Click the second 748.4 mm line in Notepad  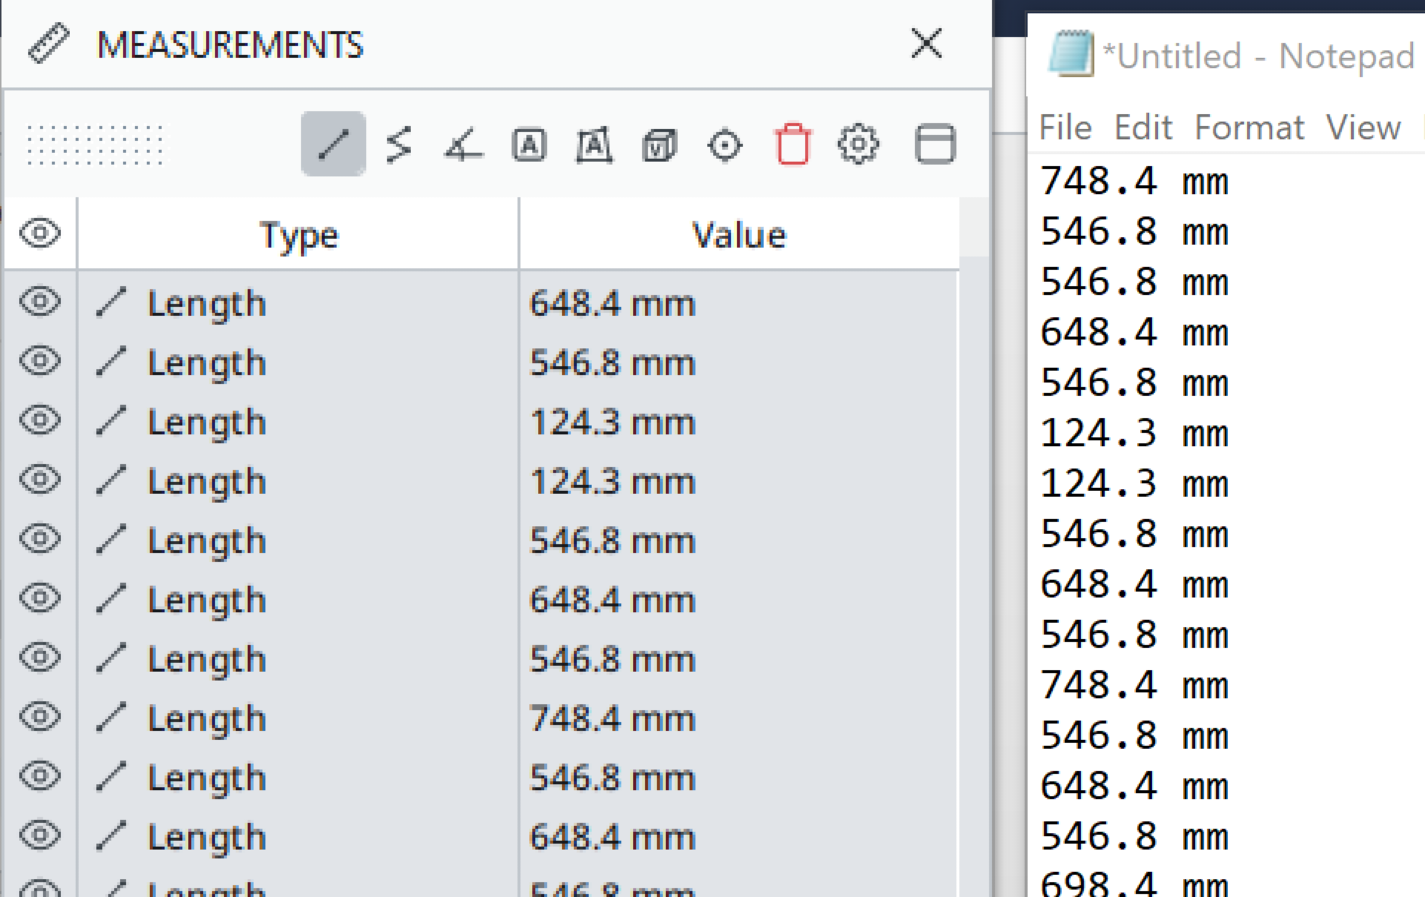point(1134,684)
